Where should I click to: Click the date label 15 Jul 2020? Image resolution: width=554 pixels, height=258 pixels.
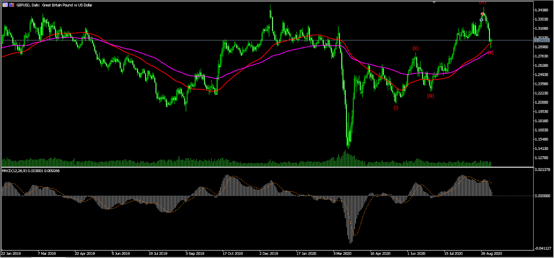click(454, 253)
